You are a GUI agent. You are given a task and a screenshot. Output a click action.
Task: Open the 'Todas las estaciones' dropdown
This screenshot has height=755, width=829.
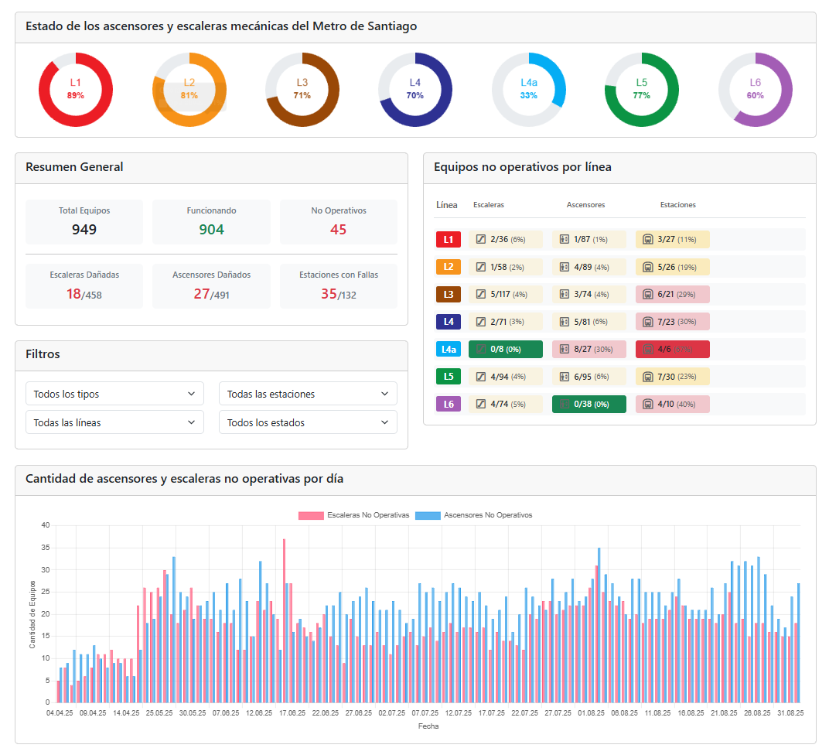click(309, 394)
